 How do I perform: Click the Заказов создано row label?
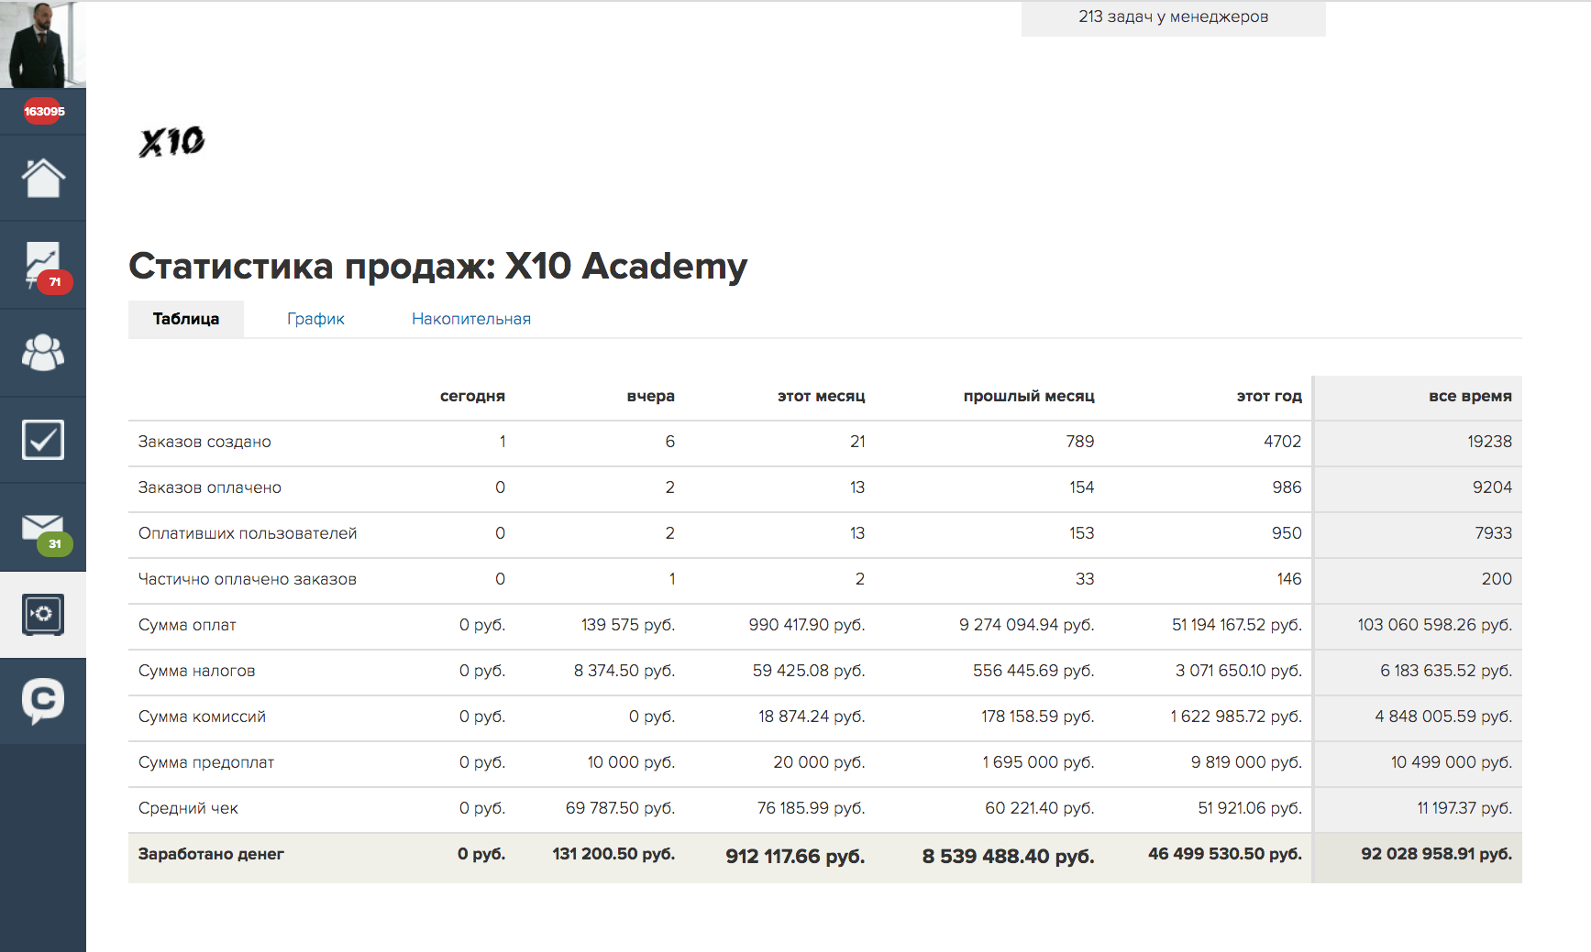(x=204, y=442)
